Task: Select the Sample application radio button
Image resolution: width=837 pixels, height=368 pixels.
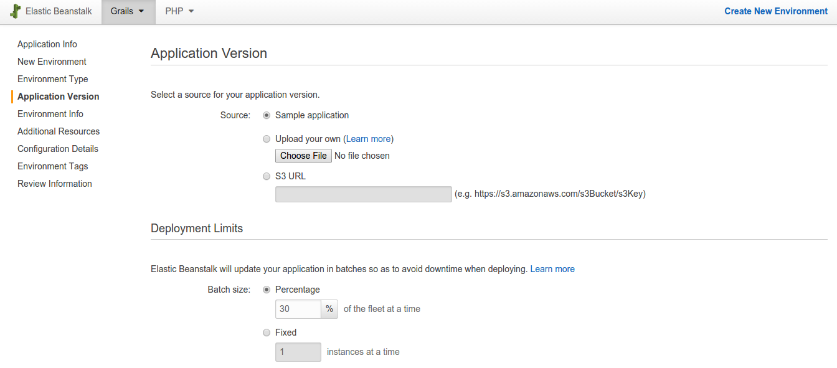Action: pos(267,115)
